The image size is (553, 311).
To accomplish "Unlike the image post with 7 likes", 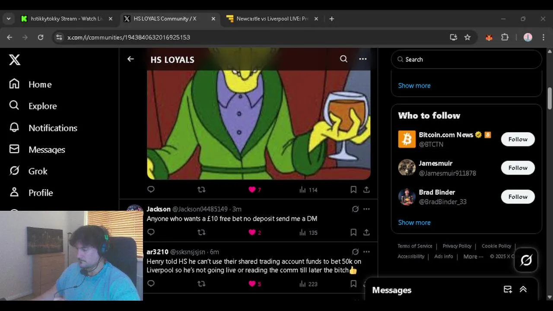I will tap(254, 190).
